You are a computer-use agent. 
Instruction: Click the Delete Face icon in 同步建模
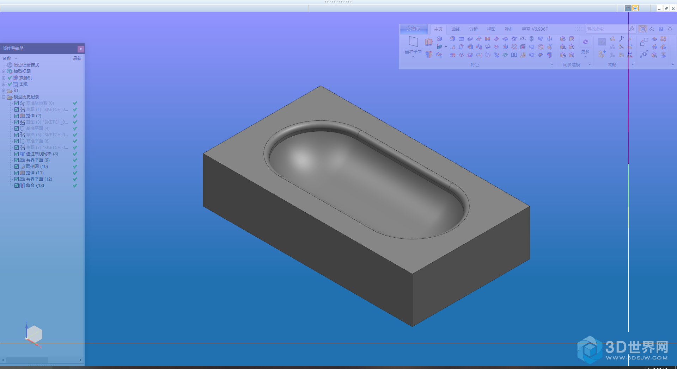pyautogui.click(x=572, y=55)
